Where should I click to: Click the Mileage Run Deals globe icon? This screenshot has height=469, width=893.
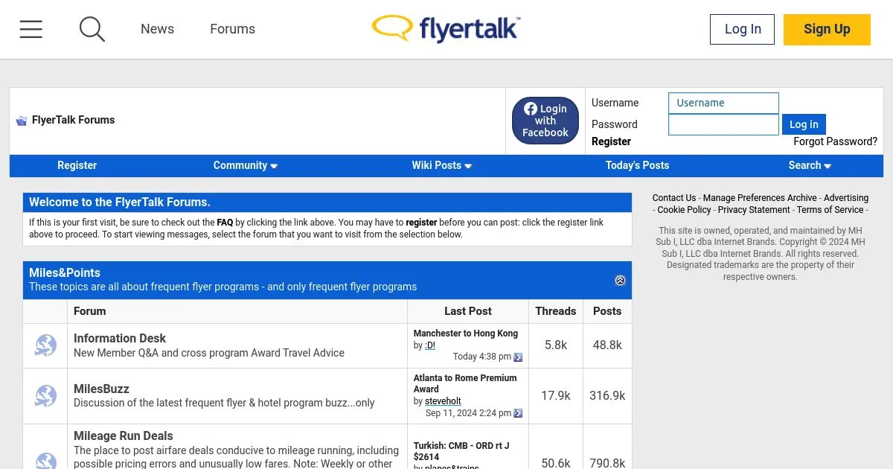coord(45,462)
